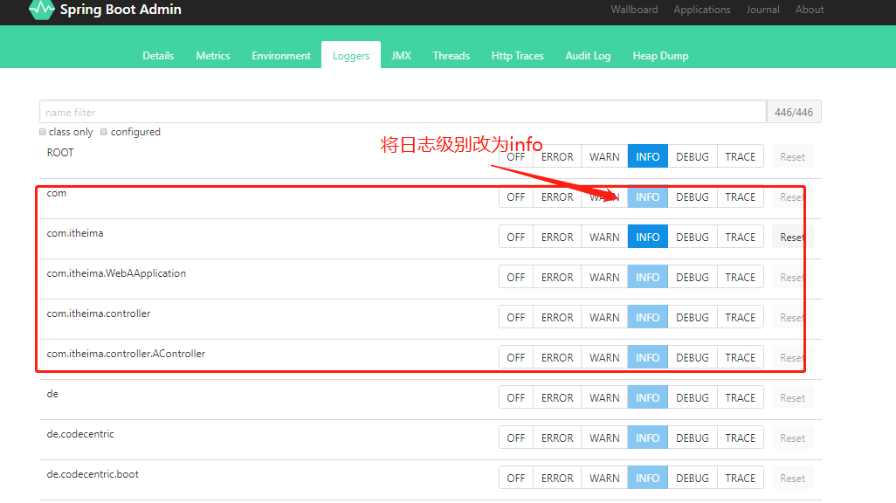This screenshot has height=503, width=896.
Task: Set com logger to DEBUG
Action: pos(692,196)
